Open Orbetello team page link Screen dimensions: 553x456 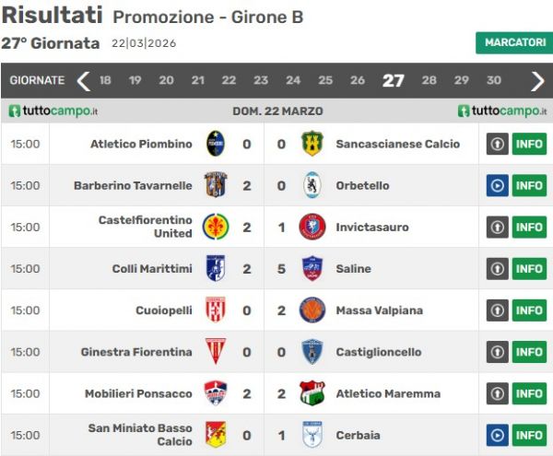point(362,185)
